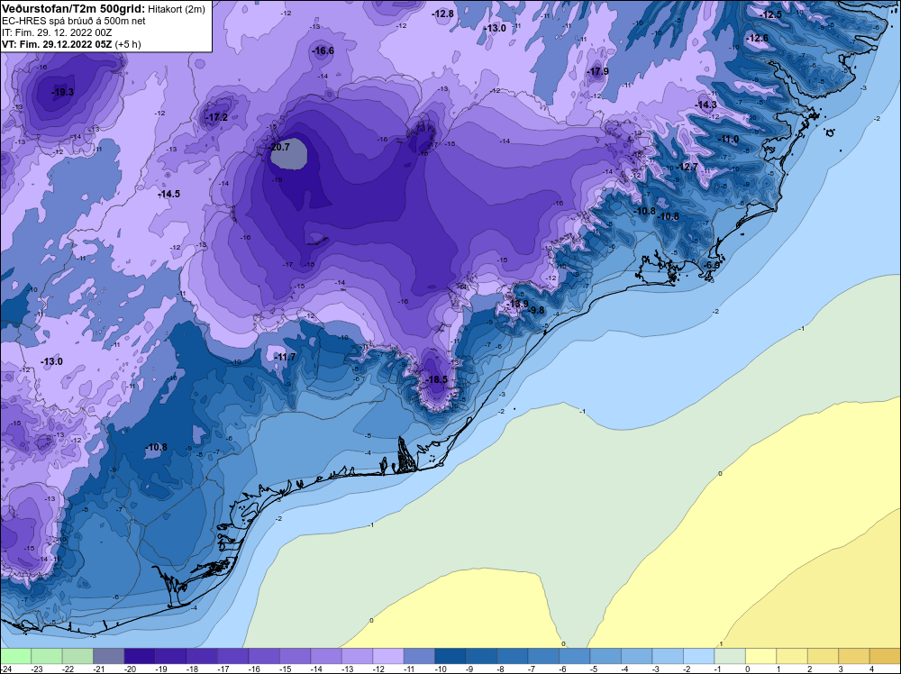Click the -14.3 temperature label
This screenshot has height=674, width=901.
pyautogui.click(x=706, y=105)
